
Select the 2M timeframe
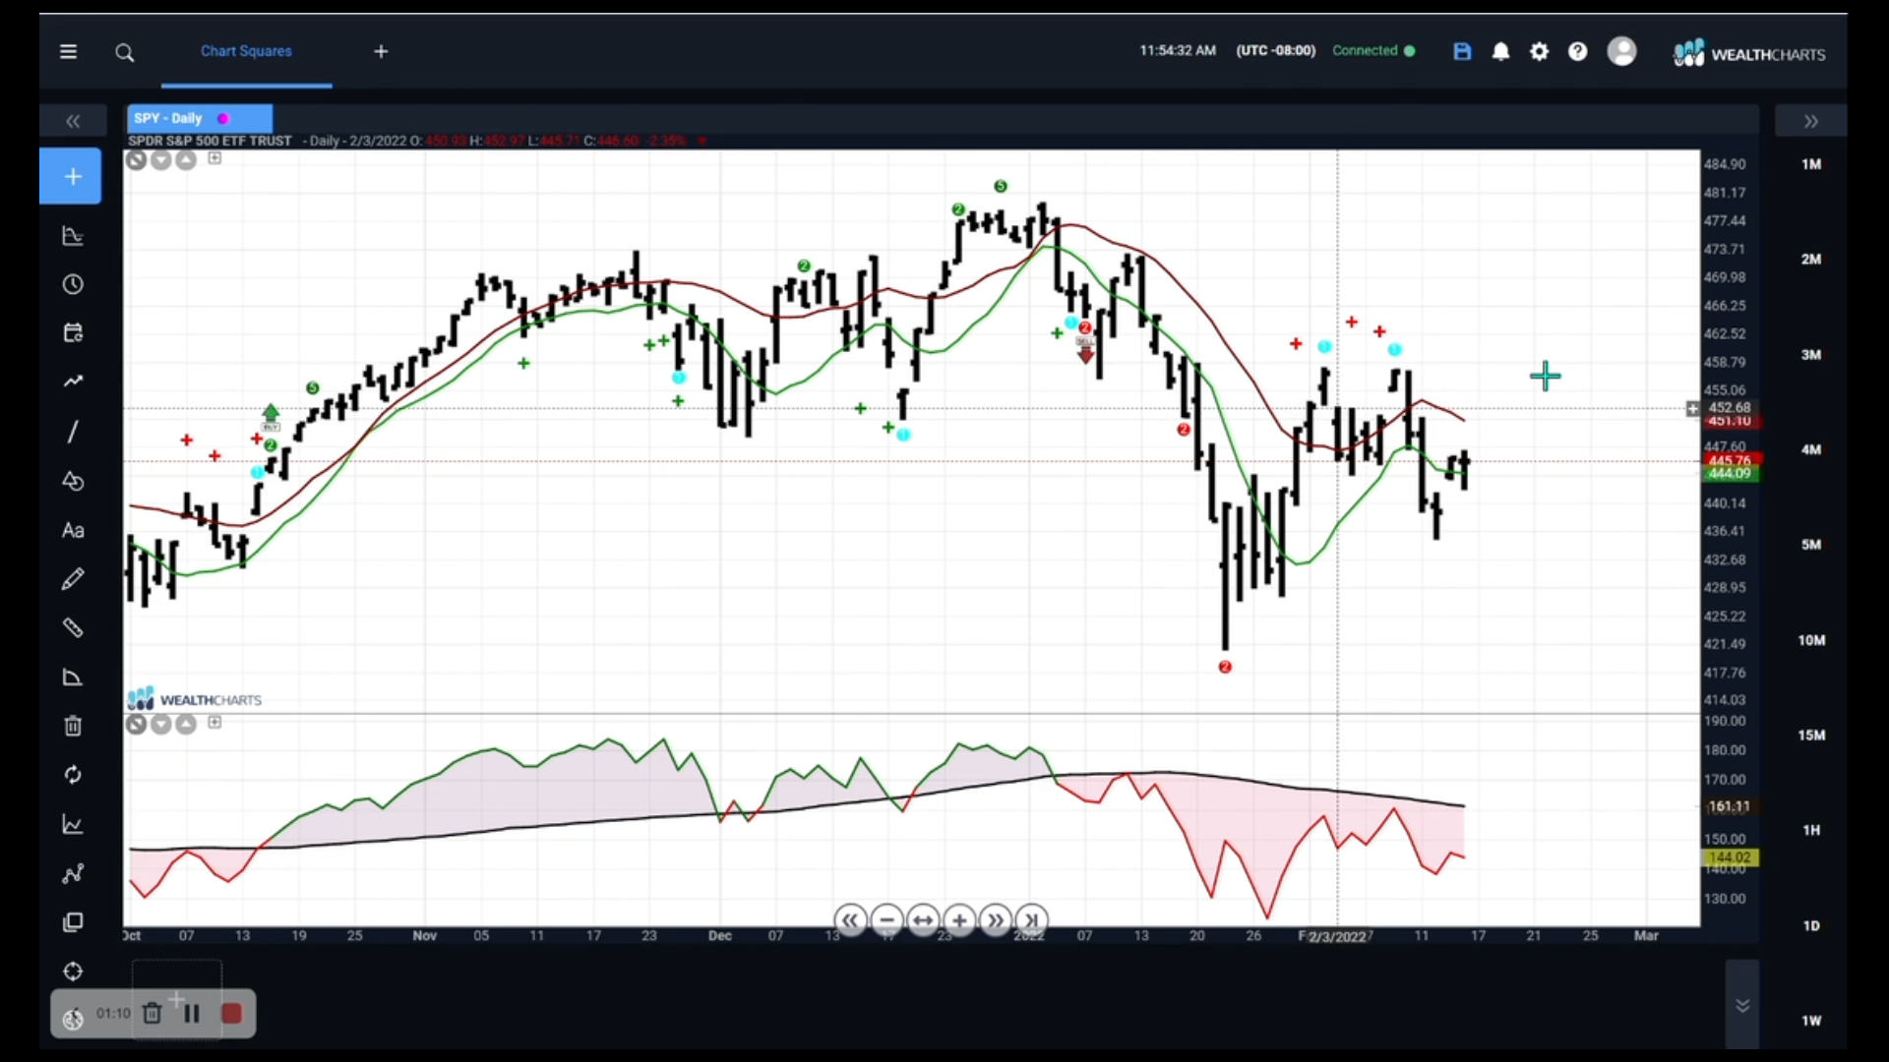1811,260
